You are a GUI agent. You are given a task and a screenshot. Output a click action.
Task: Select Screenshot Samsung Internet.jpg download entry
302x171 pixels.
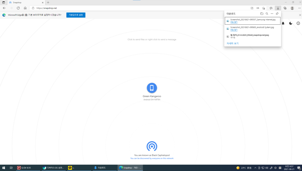coord(252,21)
